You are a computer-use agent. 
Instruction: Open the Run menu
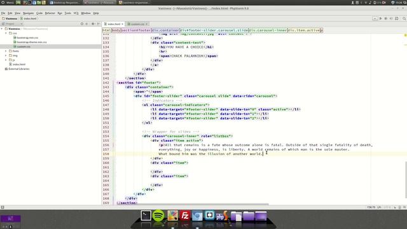click(60, 13)
